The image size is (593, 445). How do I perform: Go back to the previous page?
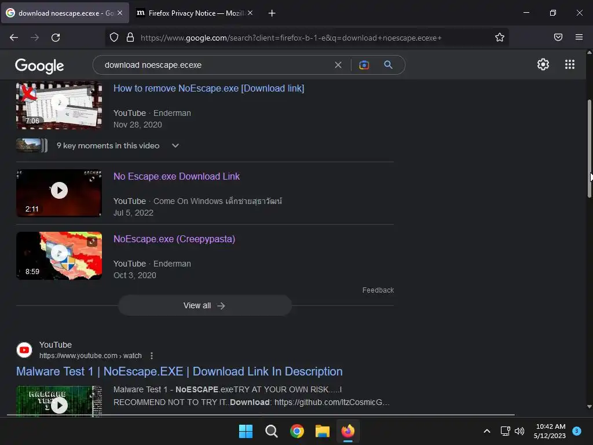[14, 38]
